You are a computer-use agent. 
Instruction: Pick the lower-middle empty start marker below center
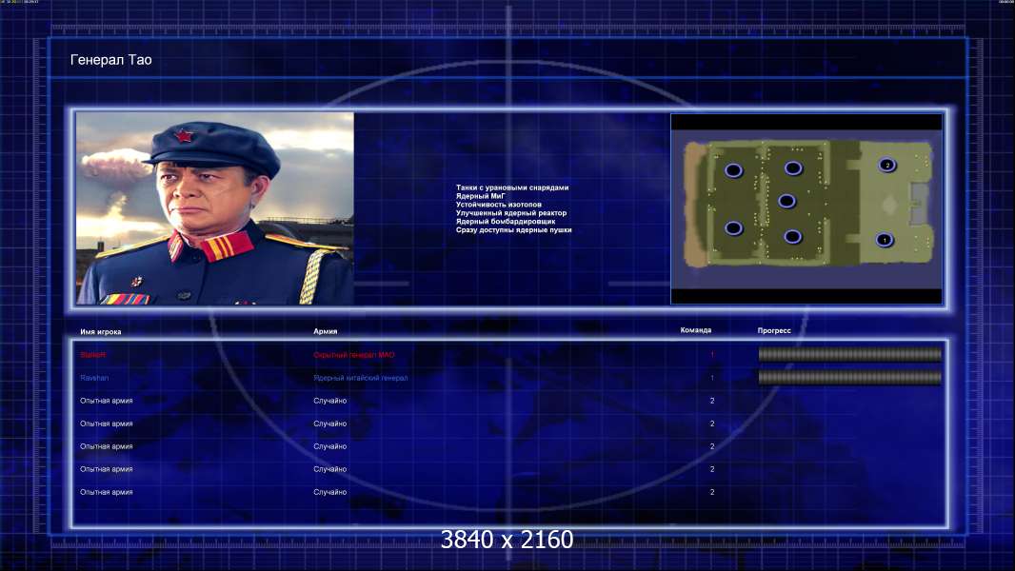point(792,237)
